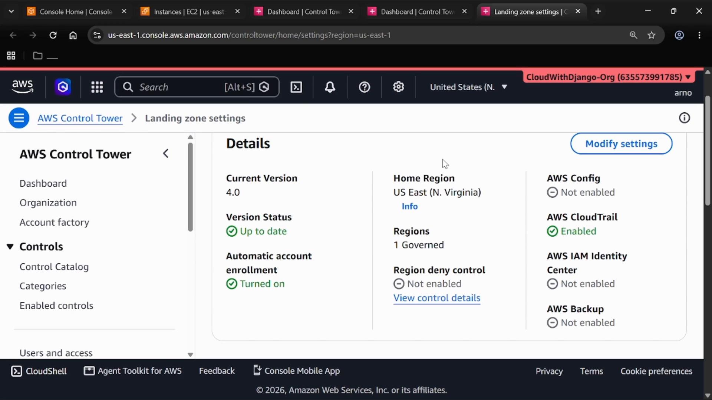
Task: Launch CloudShell from the top navigation icon
Action: (296, 87)
